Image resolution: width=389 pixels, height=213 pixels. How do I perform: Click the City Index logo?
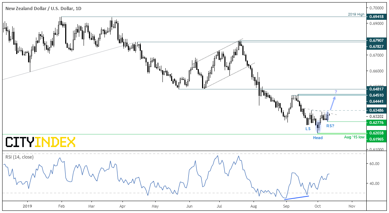coord(40,142)
